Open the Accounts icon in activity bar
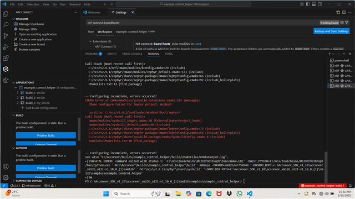The height and width of the screenshot is (199, 355). point(6,166)
